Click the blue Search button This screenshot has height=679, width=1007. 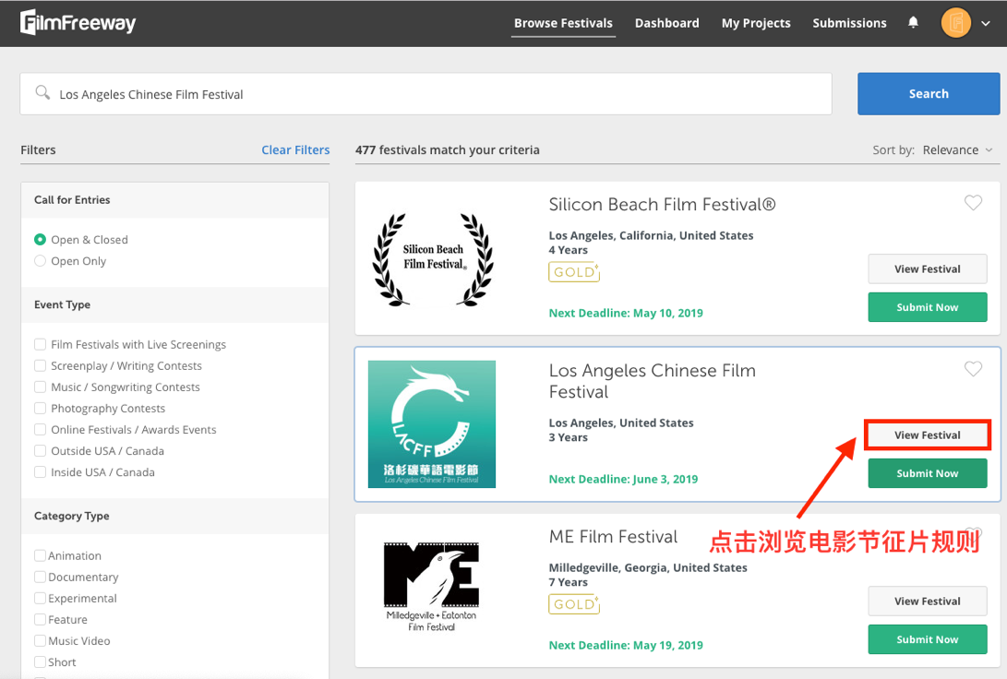pyautogui.click(x=929, y=94)
